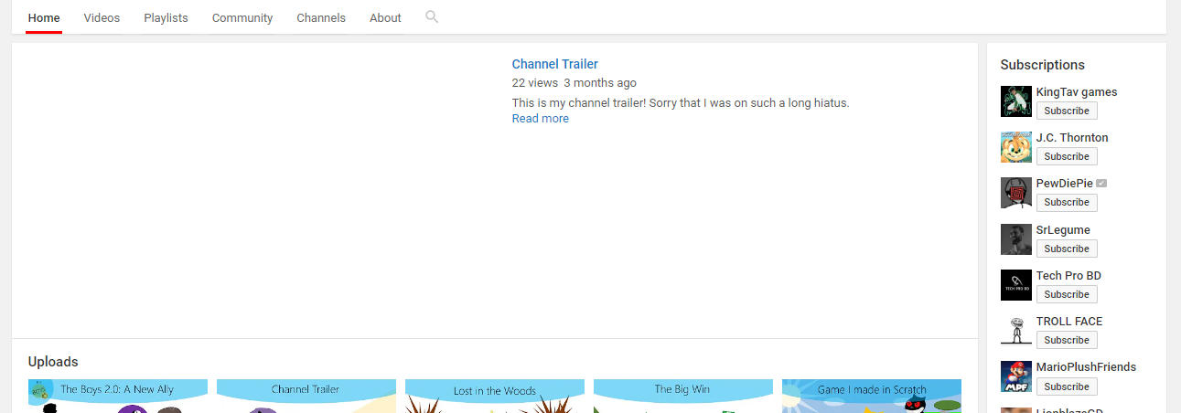This screenshot has width=1181, height=413.
Task: Open the Uploads section heading
Action: 53,362
